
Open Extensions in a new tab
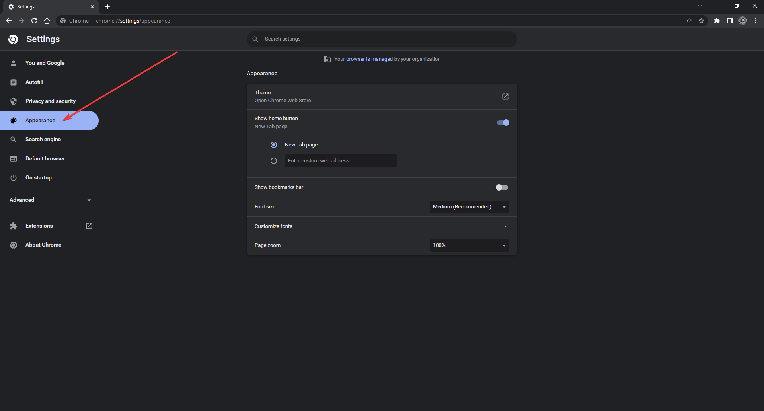coord(89,226)
